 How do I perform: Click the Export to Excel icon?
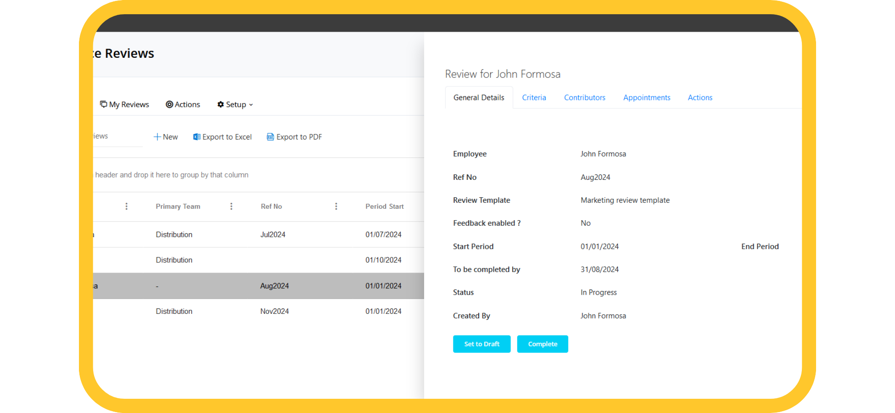pyautogui.click(x=197, y=137)
